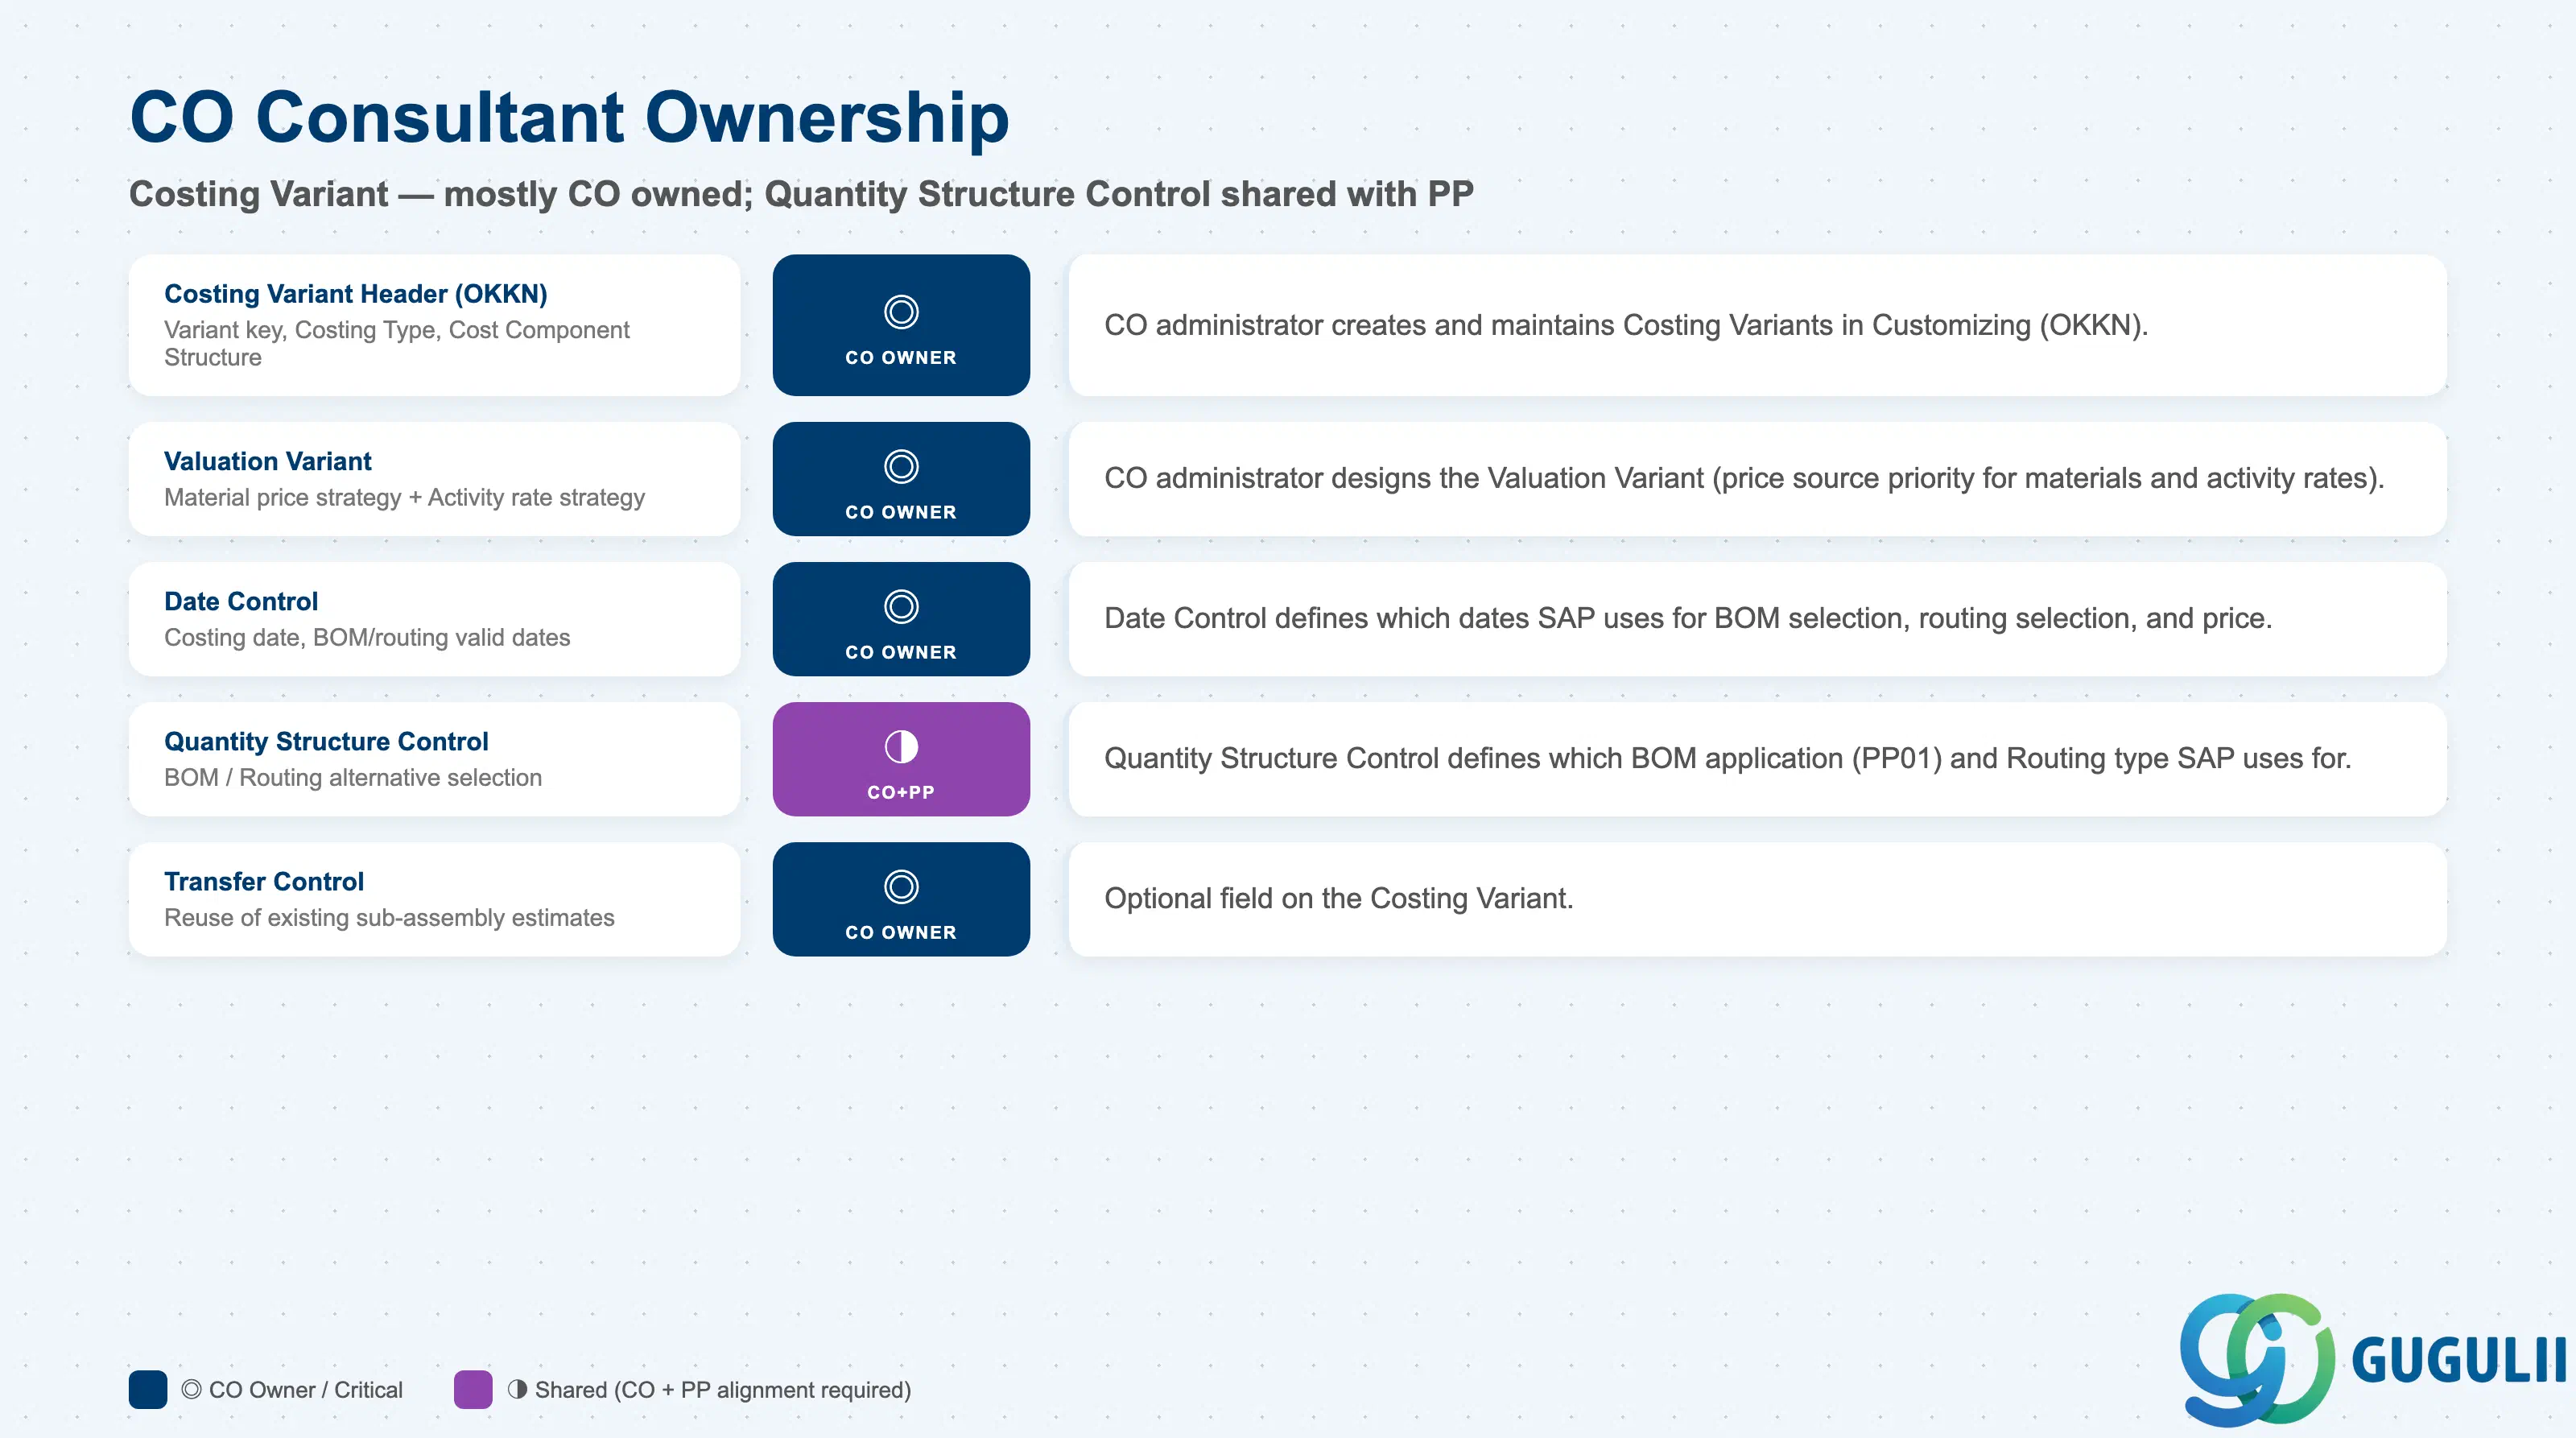Click the "CO Consultant Ownership" title

click(x=569, y=118)
